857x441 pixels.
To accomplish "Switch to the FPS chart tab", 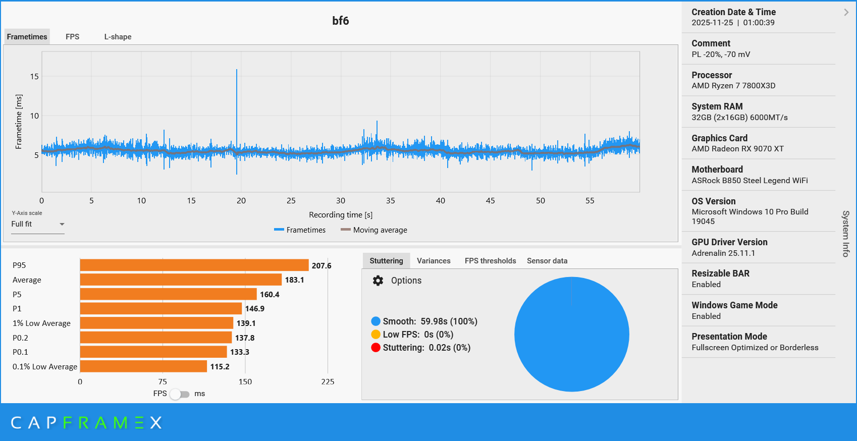I will [x=73, y=37].
